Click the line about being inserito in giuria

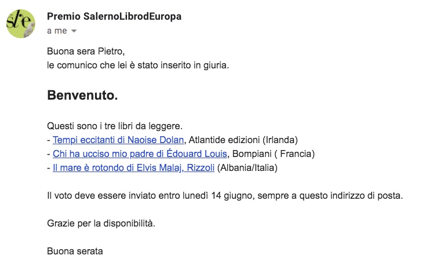click(138, 65)
